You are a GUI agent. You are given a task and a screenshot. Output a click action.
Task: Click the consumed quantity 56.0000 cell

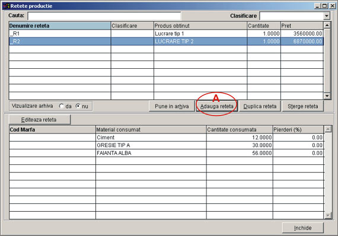pos(240,153)
